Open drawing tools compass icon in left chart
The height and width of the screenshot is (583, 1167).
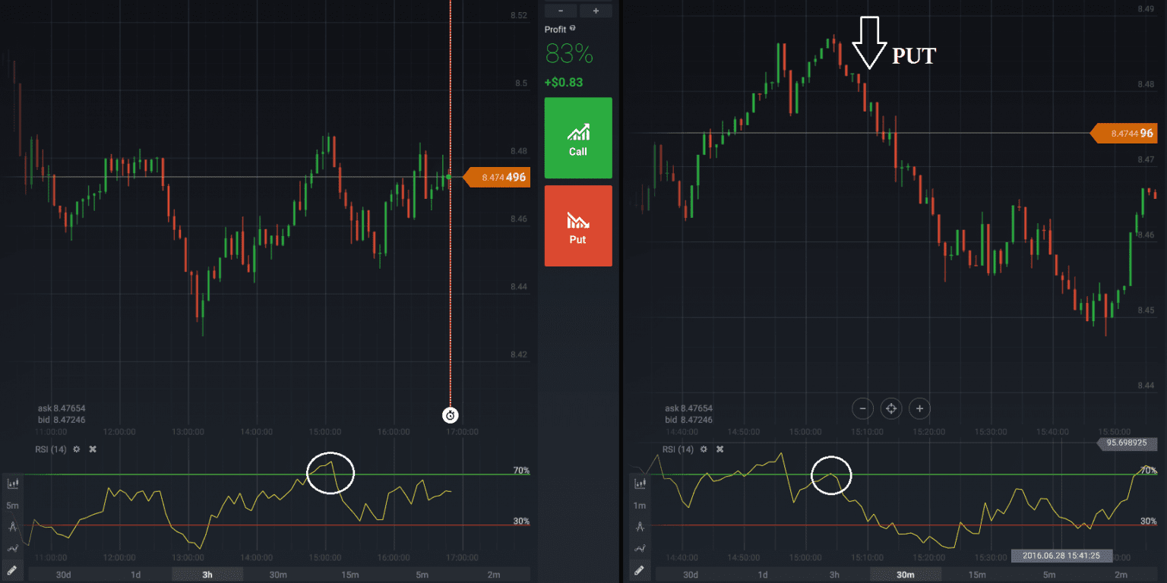(12, 526)
